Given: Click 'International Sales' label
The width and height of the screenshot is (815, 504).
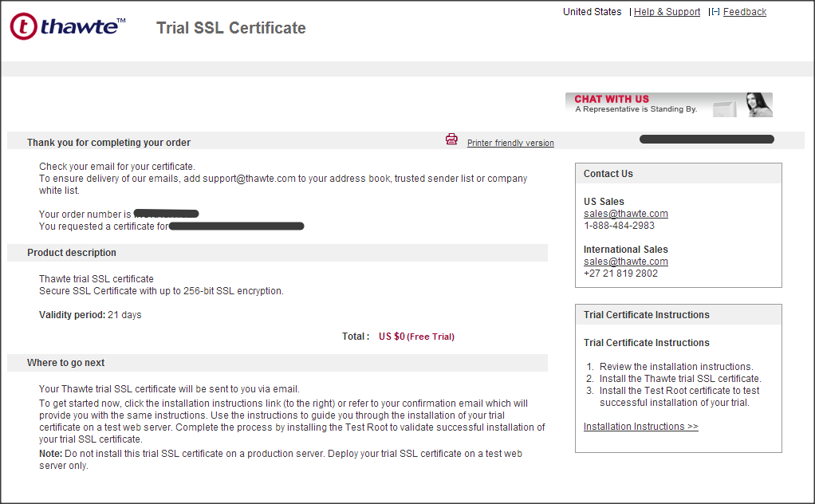Looking at the screenshot, I should (626, 250).
